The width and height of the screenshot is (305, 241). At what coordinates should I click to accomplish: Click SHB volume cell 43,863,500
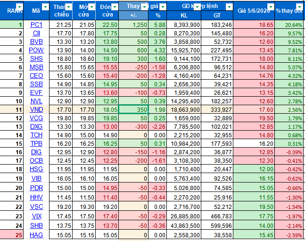184,225
